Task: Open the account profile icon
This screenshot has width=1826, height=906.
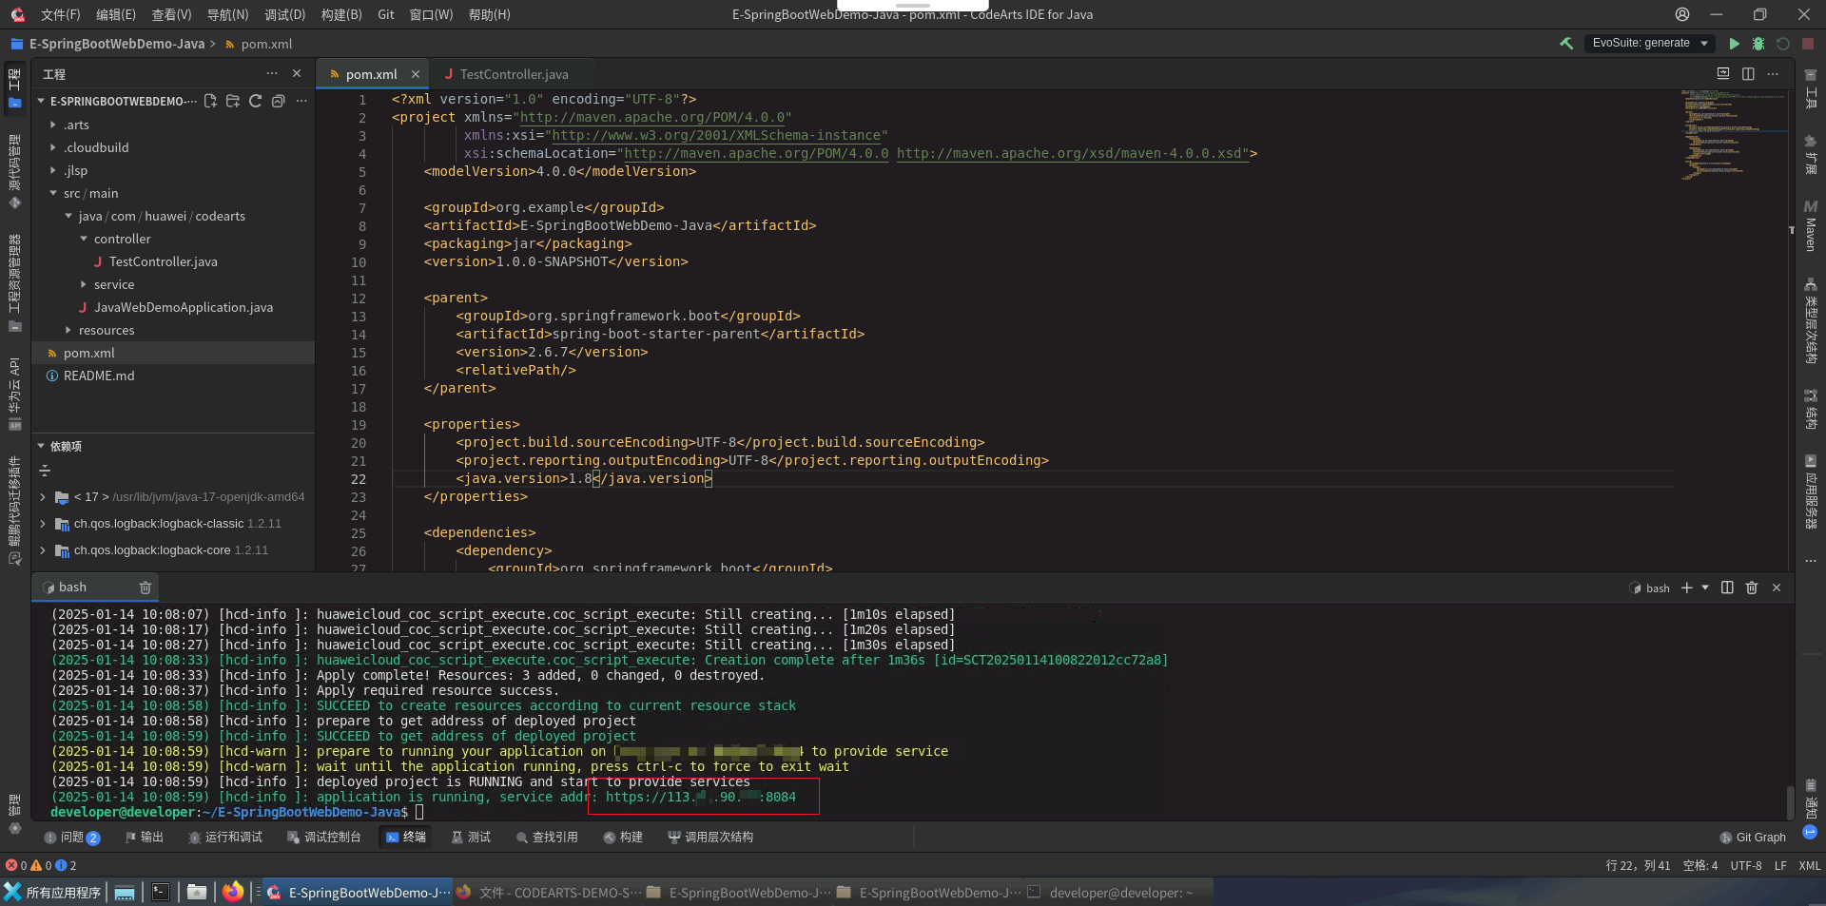Action: pyautogui.click(x=1682, y=14)
